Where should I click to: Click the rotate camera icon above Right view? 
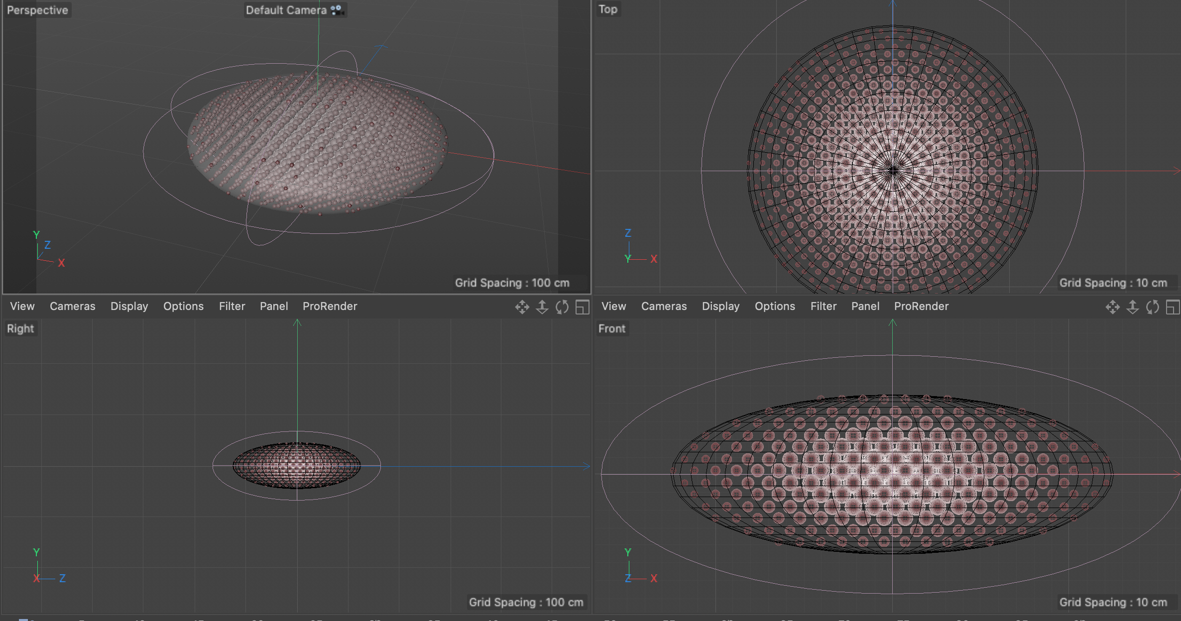[x=562, y=307]
